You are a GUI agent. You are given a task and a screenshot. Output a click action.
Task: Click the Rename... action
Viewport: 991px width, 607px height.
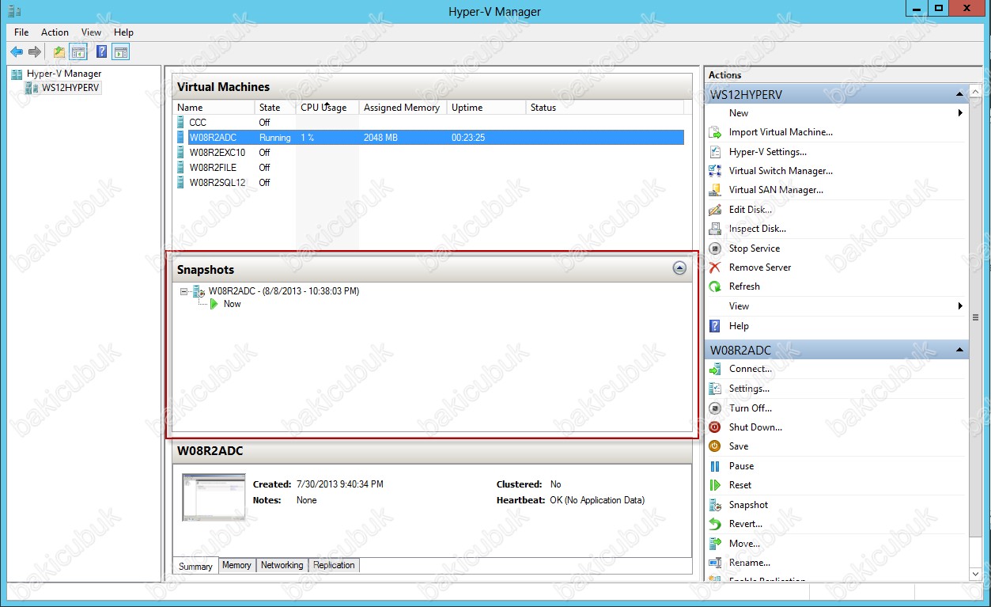coord(750,563)
